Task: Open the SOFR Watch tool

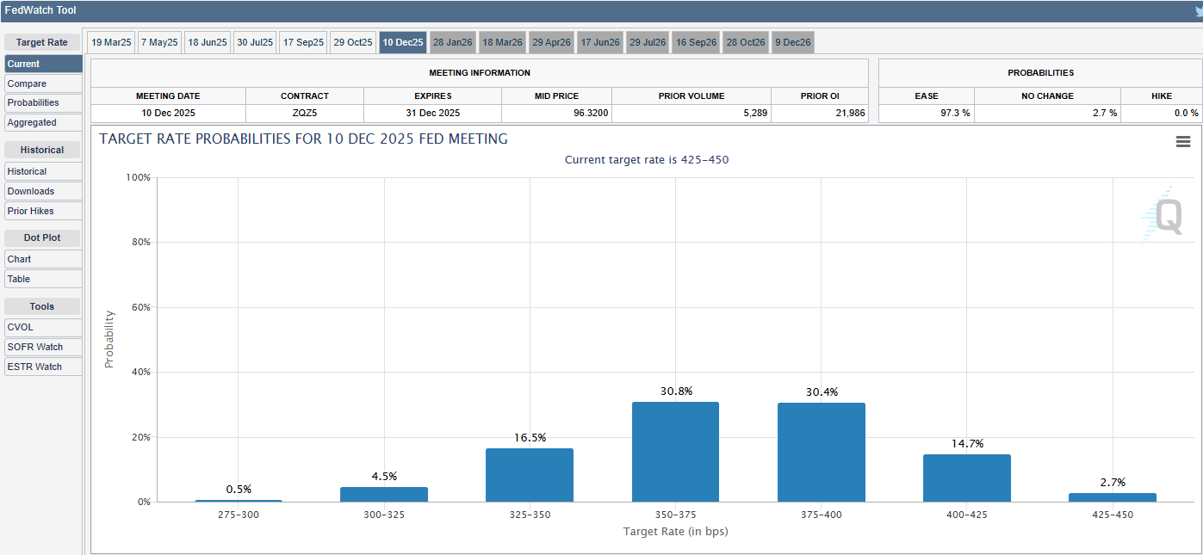Action: tap(43, 346)
